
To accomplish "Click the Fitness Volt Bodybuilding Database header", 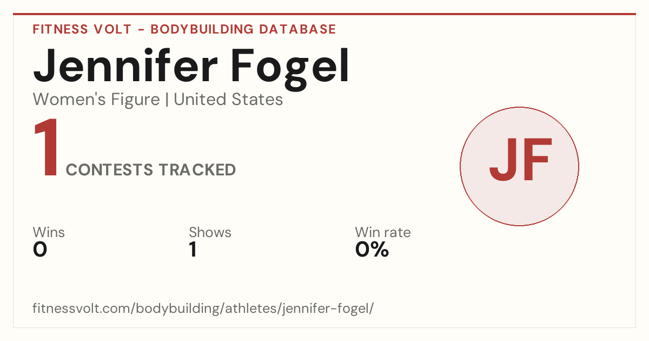I will click(x=184, y=29).
